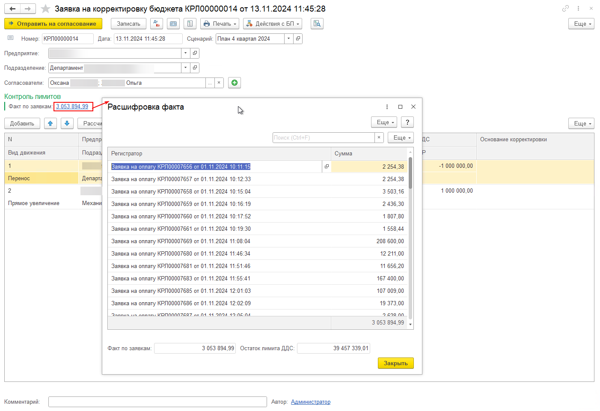Click the scroll-down arrow of dialog list
The width and height of the screenshot is (600, 411).
click(x=411, y=325)
